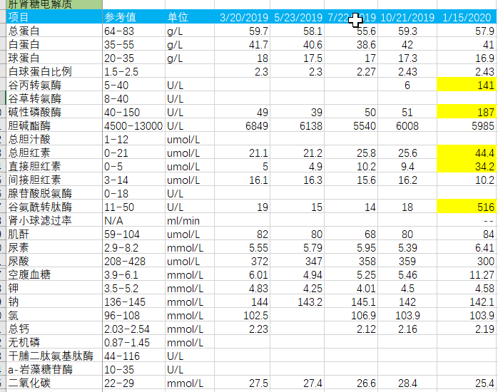
Task: Click the chloride value 102.5
Action: click(255, 316)
